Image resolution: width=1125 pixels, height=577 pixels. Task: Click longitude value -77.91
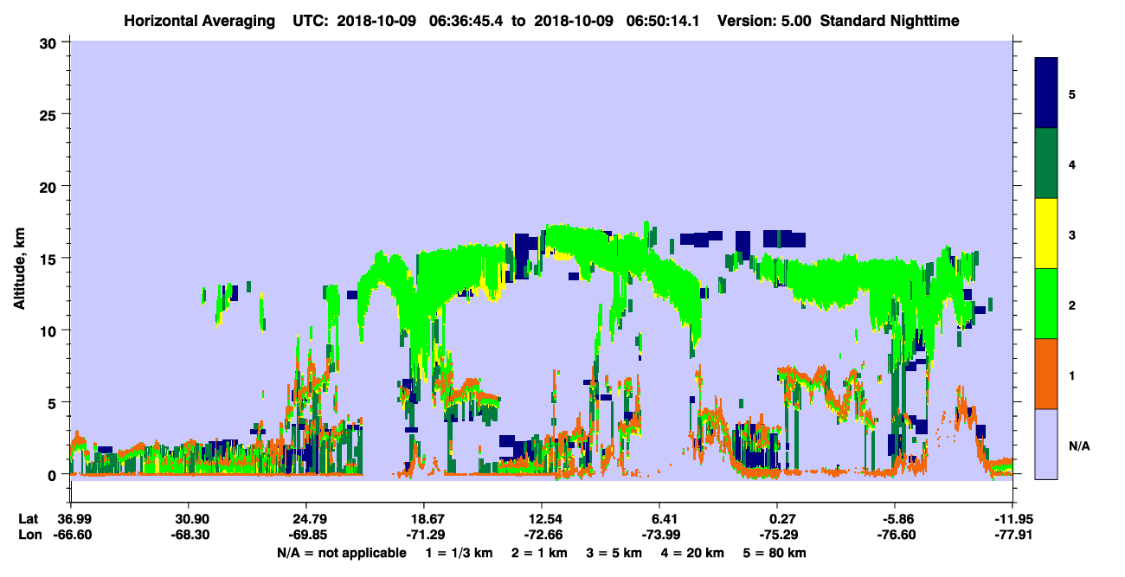click(1013, 535)
